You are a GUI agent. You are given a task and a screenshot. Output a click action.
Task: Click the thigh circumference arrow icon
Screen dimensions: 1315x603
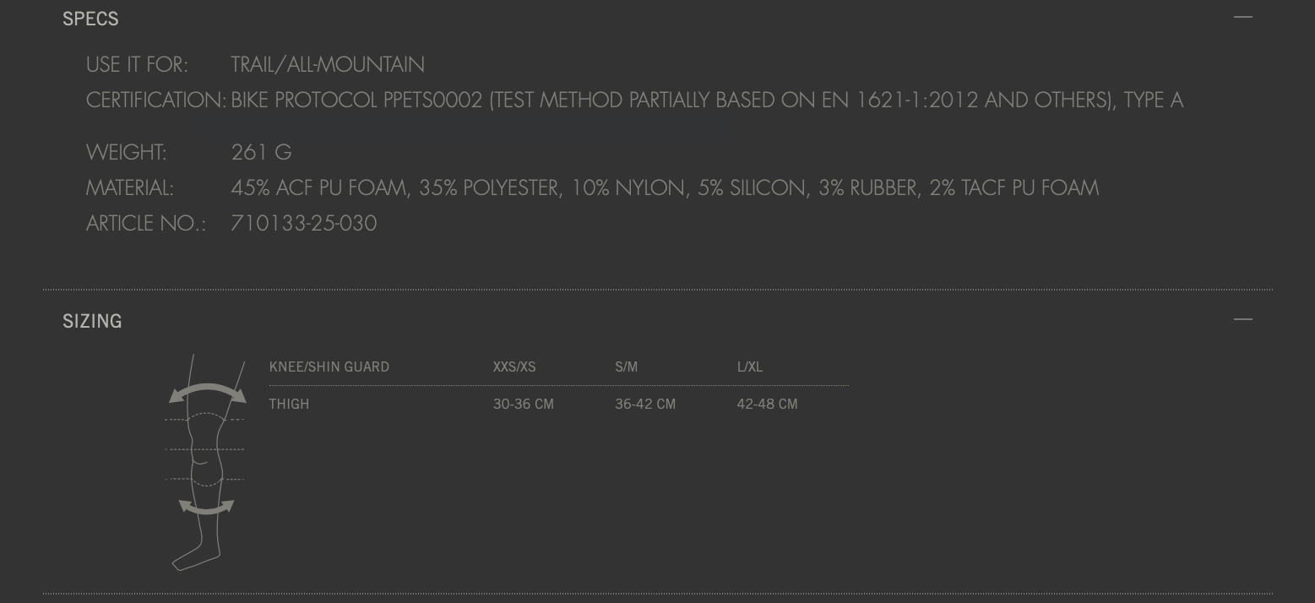coord(207,393)
